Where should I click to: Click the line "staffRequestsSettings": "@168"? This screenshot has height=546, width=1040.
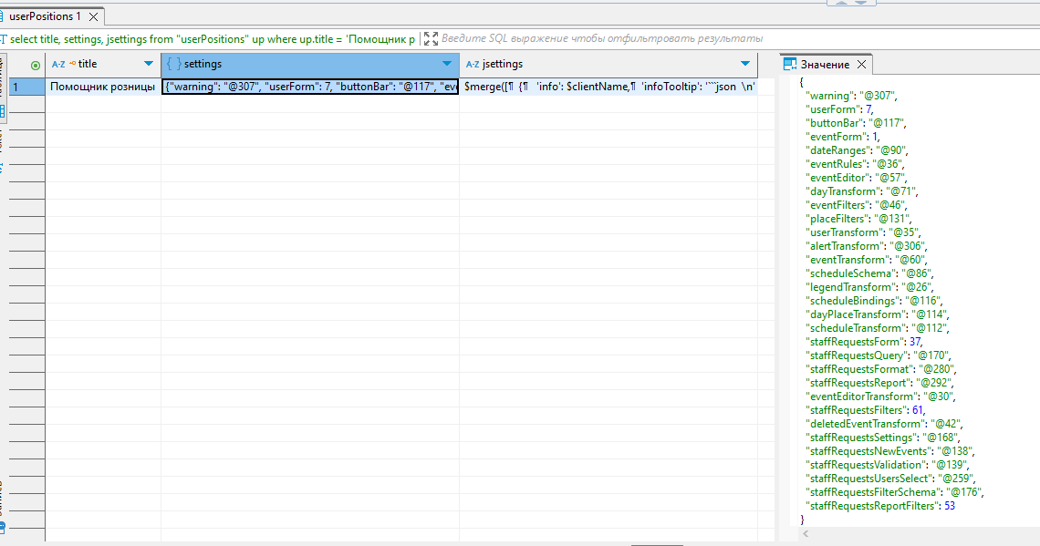pos(883,438)
